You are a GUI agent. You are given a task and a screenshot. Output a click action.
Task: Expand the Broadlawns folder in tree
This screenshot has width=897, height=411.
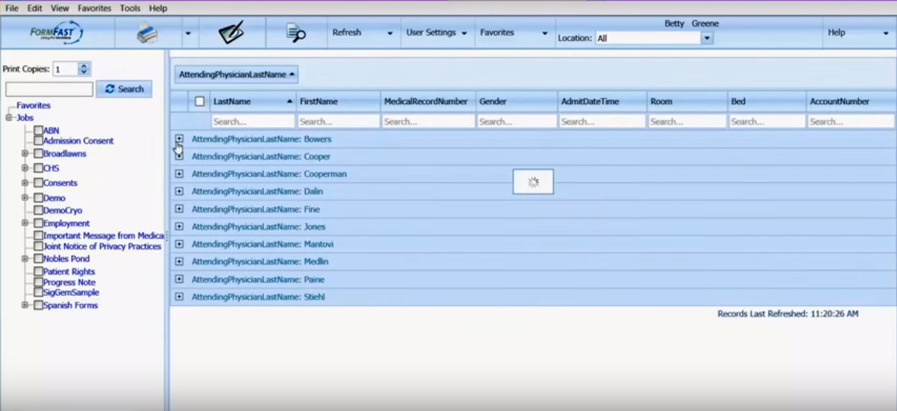pos(25,154)
